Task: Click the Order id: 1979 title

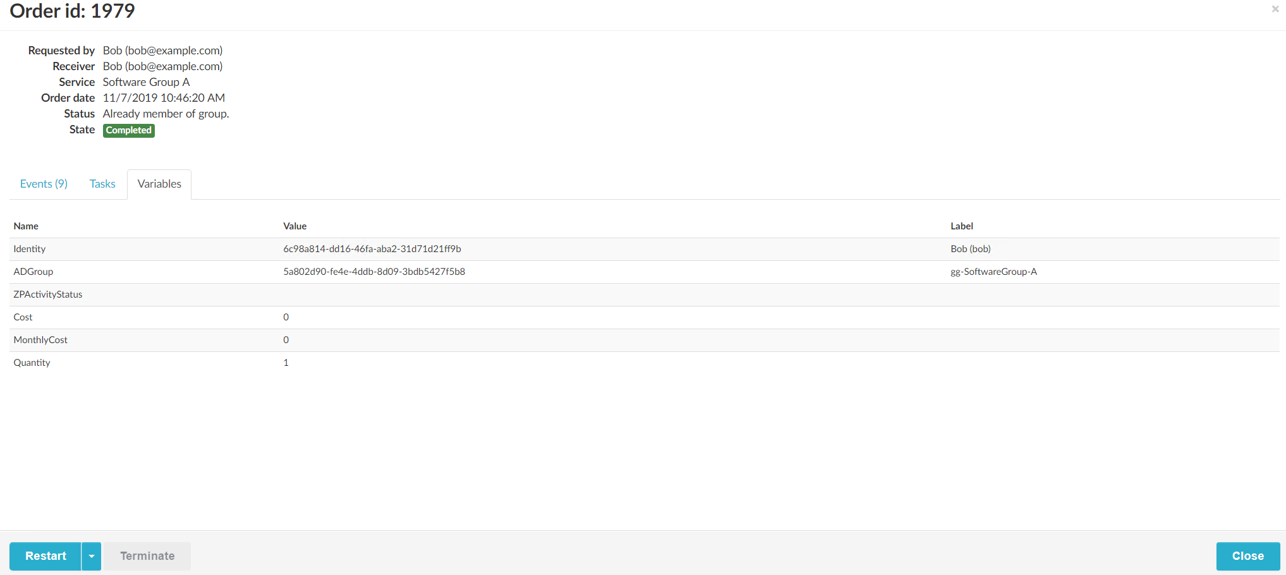Action: 72,11
